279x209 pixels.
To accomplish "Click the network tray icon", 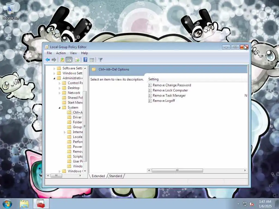I will coord(245,204).
